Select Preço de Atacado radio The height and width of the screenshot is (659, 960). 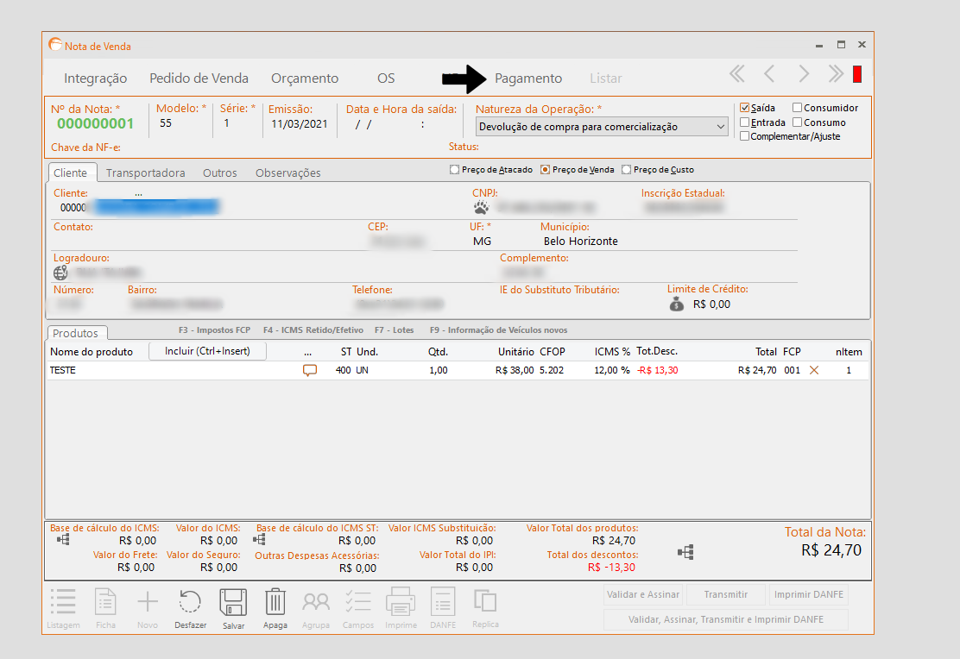(x=454, y=169)
